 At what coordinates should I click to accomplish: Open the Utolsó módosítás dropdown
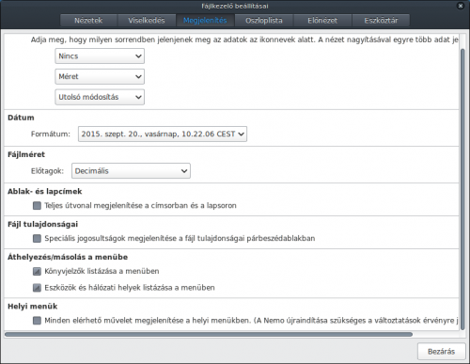(100, 97)
